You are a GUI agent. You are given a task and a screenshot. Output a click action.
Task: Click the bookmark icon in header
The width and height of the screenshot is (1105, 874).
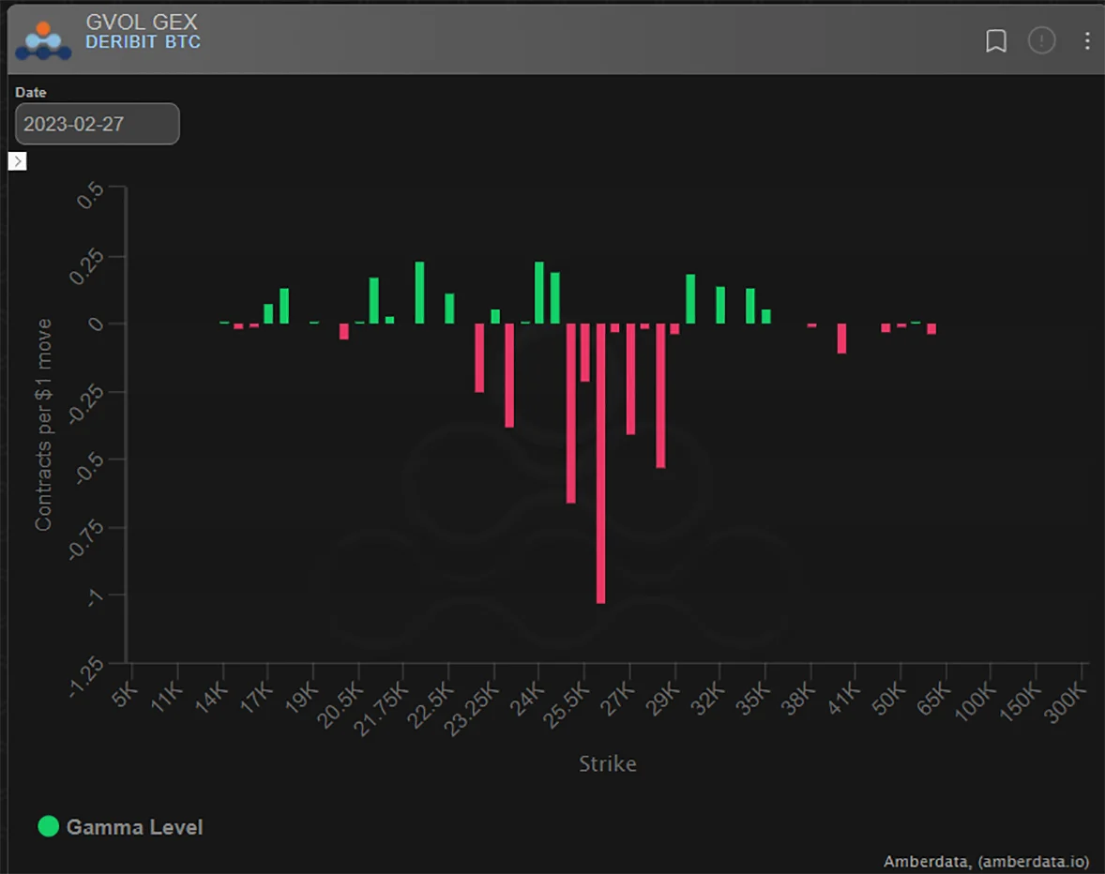[996, 41]
